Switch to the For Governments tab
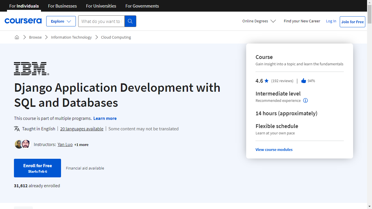 click(x=142, y=6)
